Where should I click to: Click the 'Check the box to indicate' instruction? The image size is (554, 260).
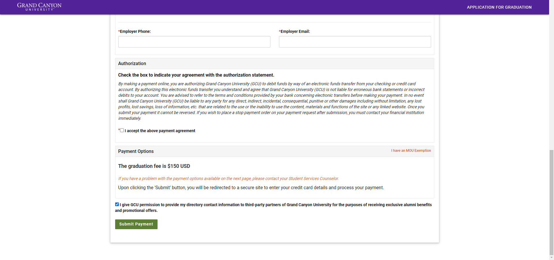click(196, 75)
